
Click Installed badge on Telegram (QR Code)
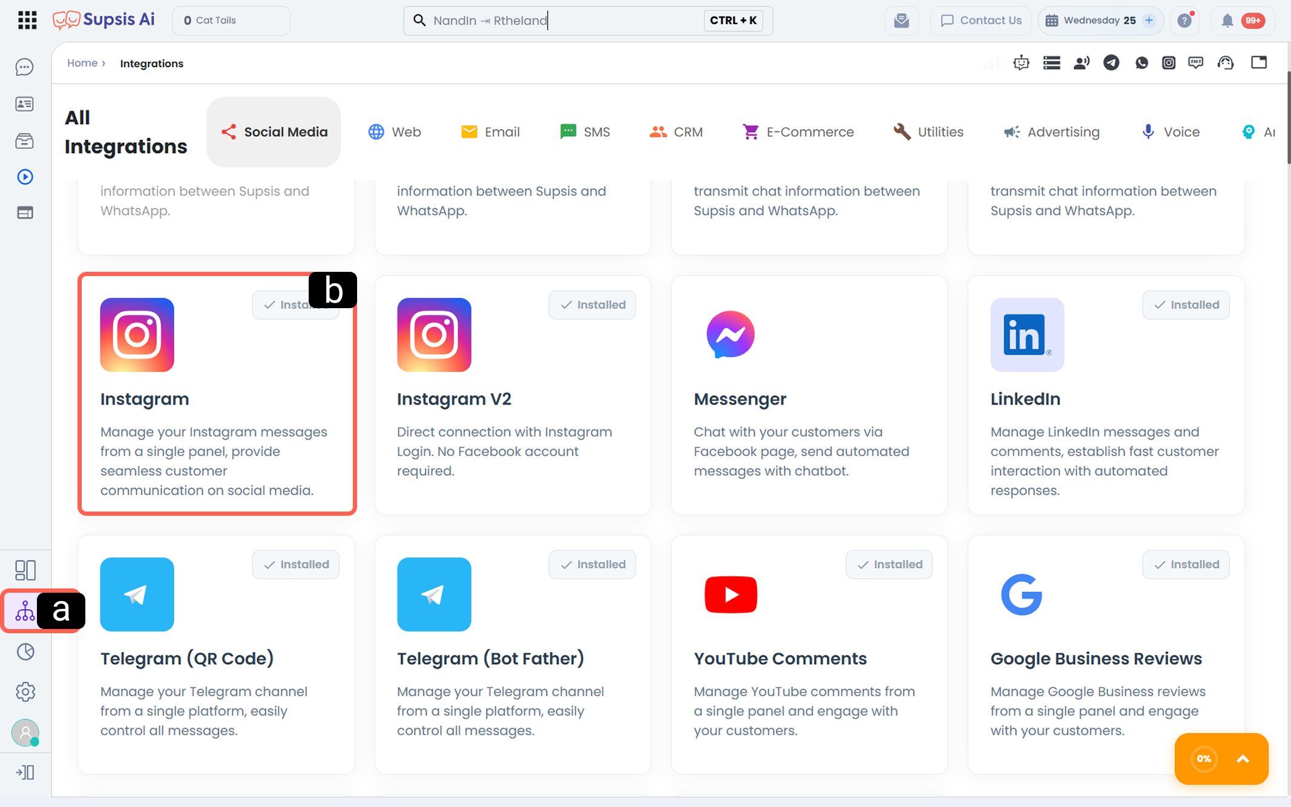click(295, 565)
